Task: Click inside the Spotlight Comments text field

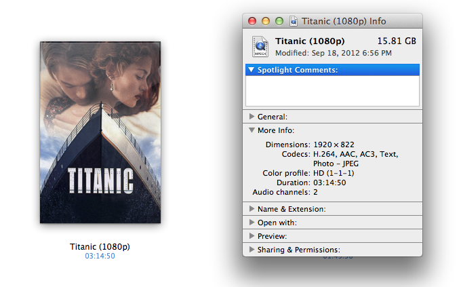Action: coord(332,91)
